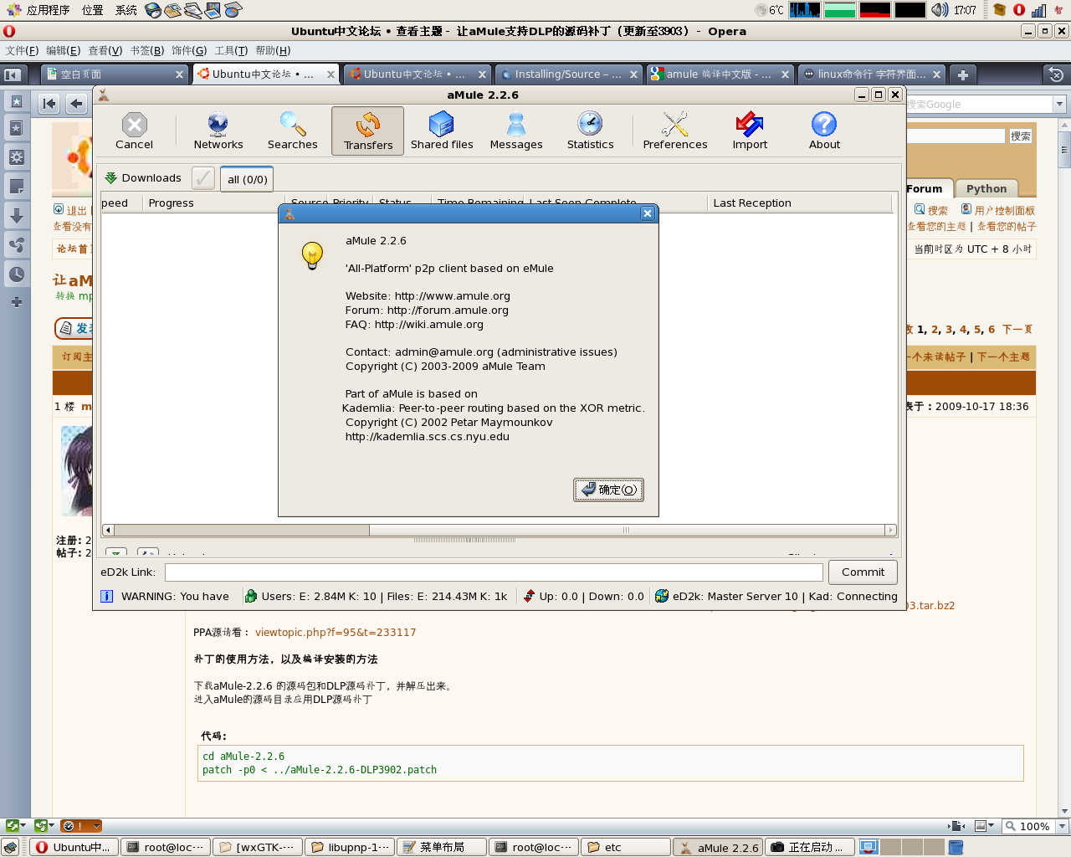Open aMule Preferences
The width and height of the screenshot is (1071, 857).
[675, 131]
